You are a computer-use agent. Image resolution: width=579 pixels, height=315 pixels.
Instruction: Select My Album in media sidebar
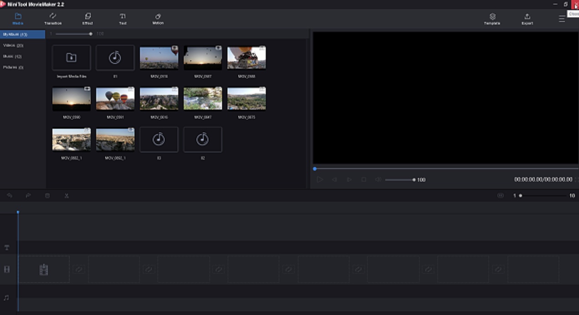(23, 34)
